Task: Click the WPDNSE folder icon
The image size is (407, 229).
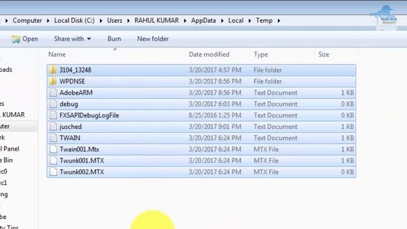Action: [x=53, y=81]
